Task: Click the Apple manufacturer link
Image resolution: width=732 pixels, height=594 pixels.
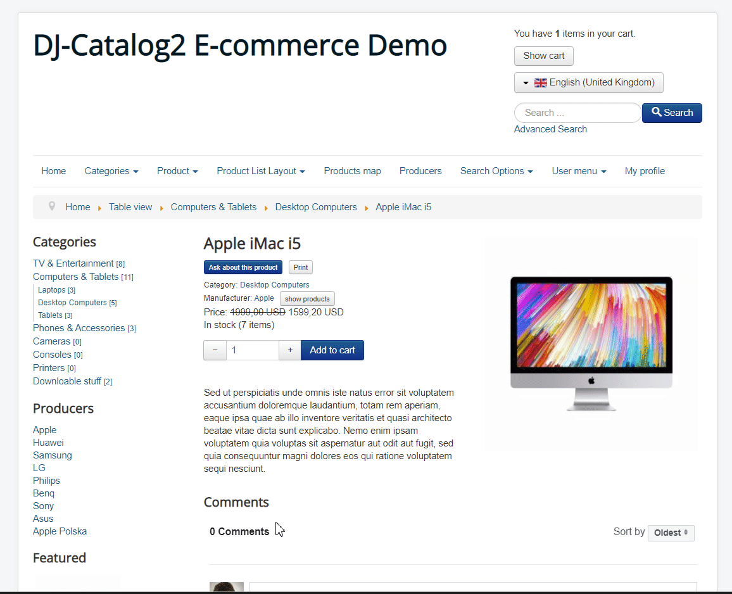Action: pos(264,298)
